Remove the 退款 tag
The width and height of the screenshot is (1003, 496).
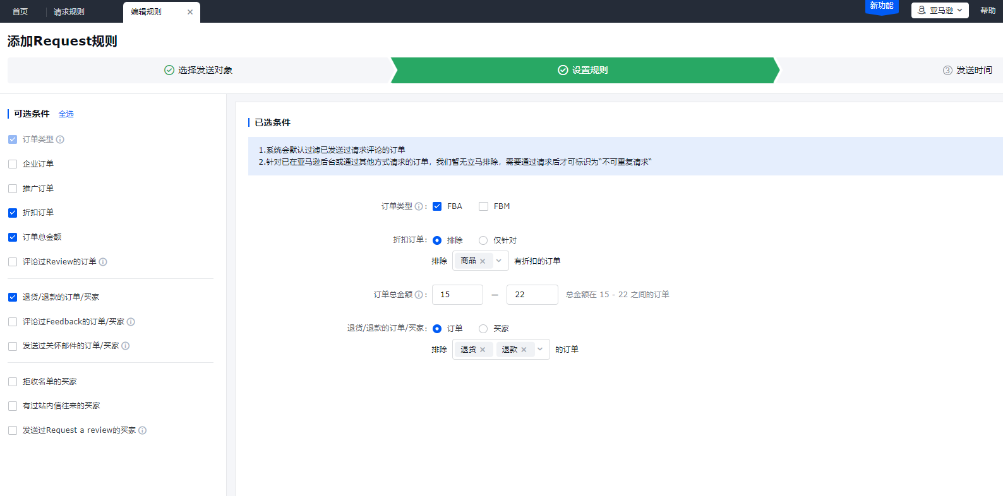(x=524, y=350)
